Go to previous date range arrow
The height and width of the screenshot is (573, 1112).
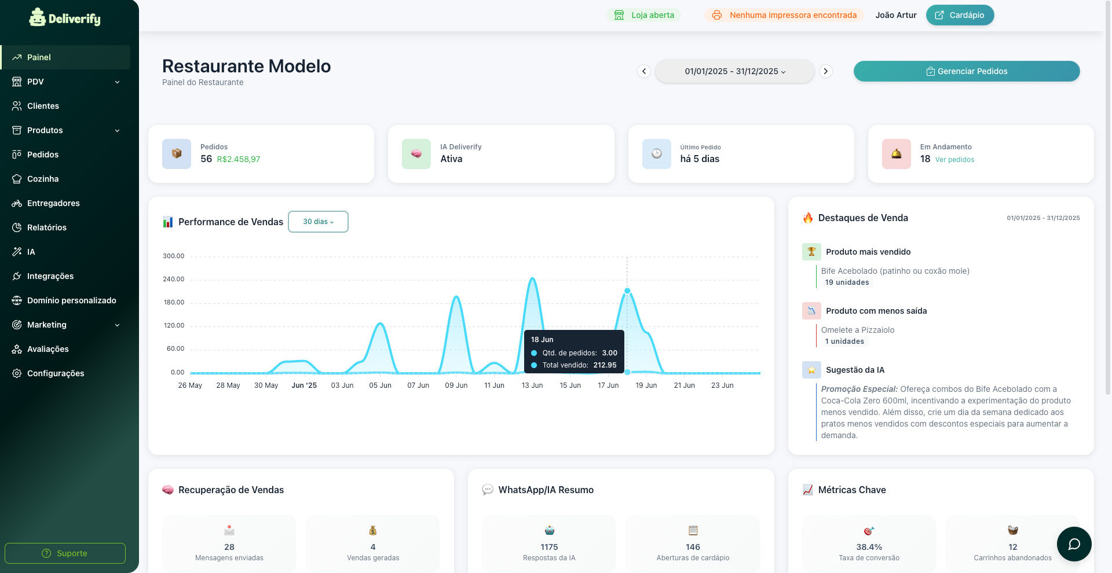(643, 71)
